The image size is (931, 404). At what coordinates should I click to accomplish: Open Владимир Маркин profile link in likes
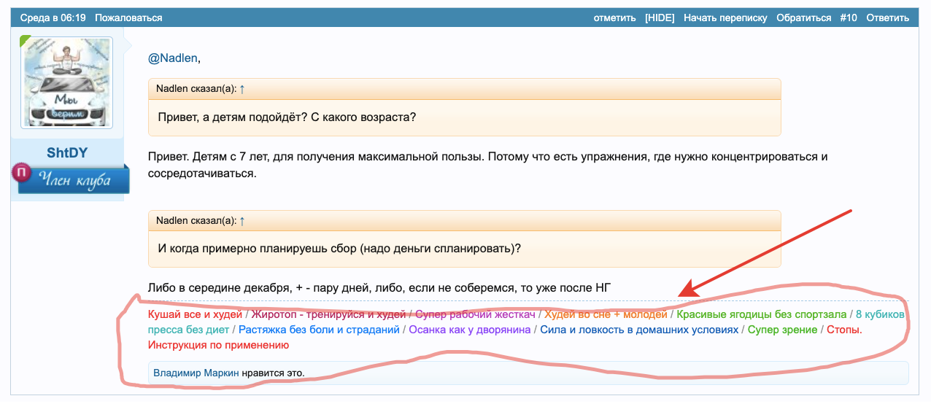196,373
